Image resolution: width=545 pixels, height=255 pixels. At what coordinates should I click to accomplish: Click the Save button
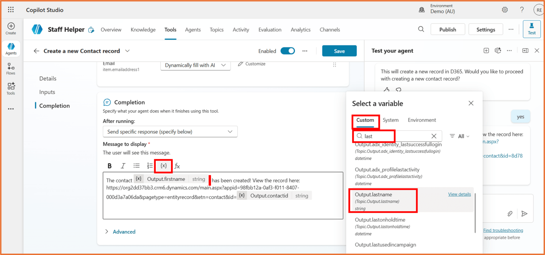click(x=339, y=51)
